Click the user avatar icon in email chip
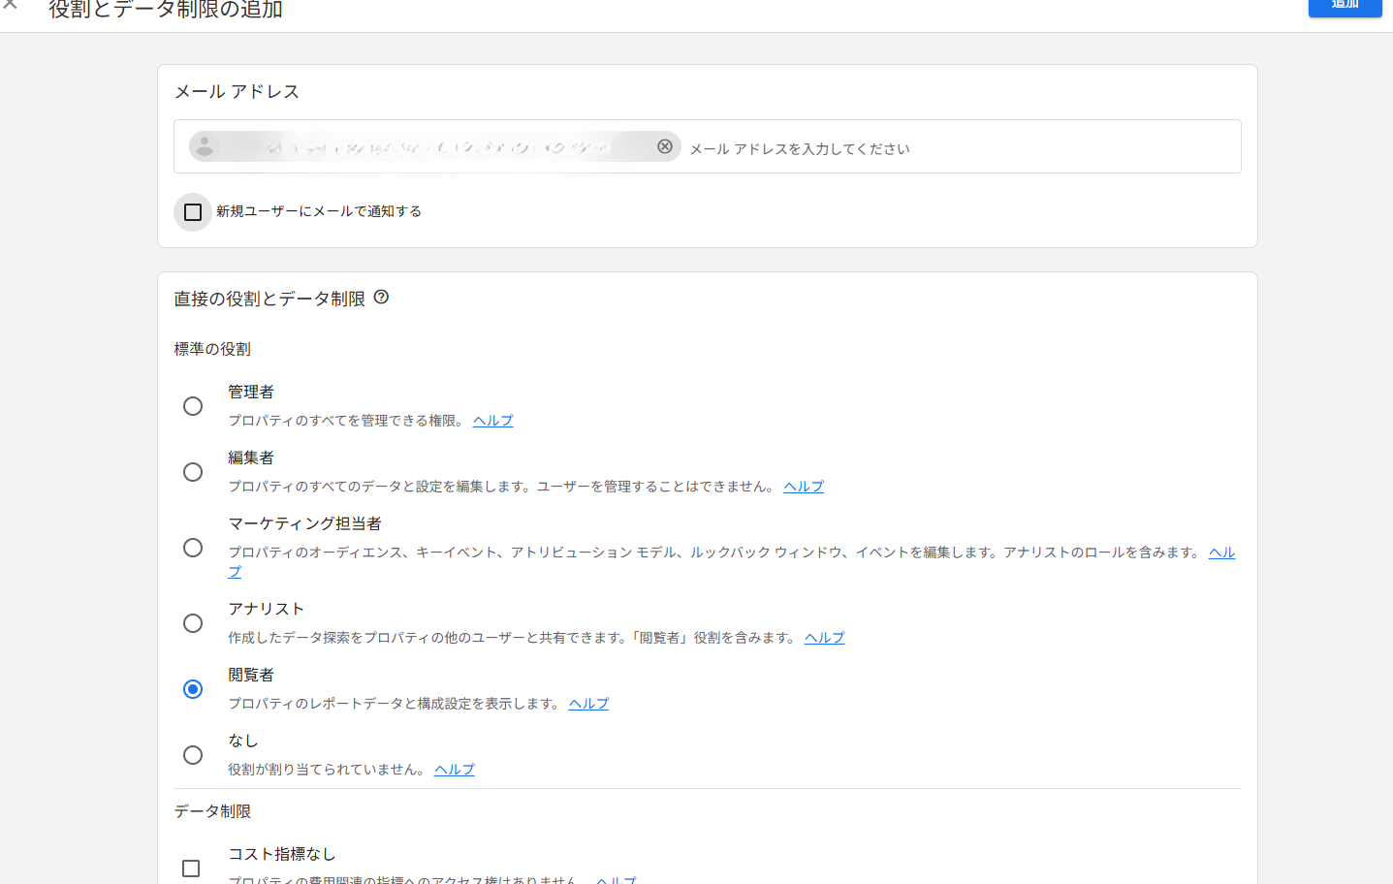This screenshot has width=1393, height=884. point(205,146)
